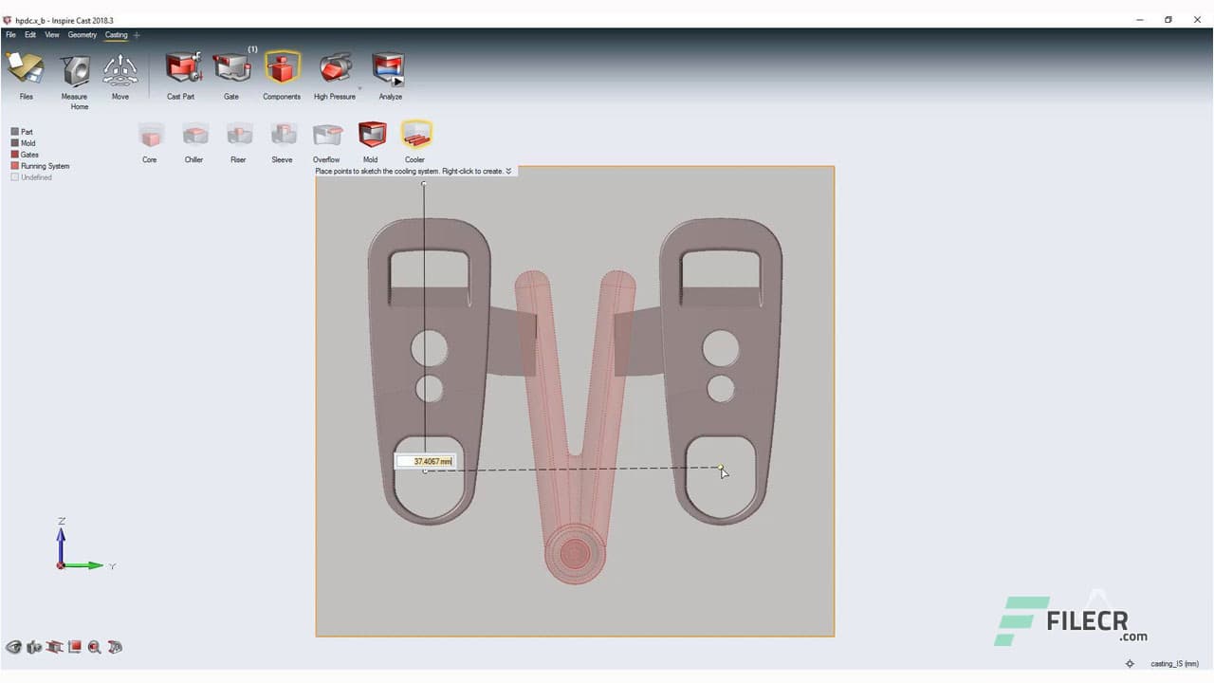Select the Measure tool
The height and width of the screenshot is (683, 1214).
(75, 71)
